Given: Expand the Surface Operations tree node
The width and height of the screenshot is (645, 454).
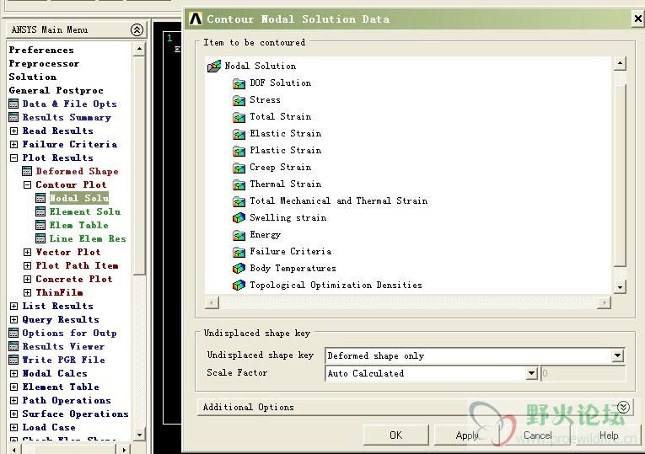Looking at the screenshot, I should click(13, 414).
